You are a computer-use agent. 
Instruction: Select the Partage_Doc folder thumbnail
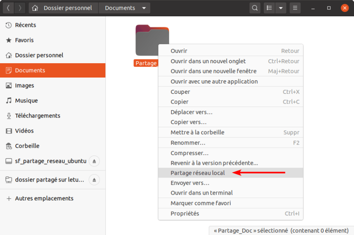click(x=152, y=40)
